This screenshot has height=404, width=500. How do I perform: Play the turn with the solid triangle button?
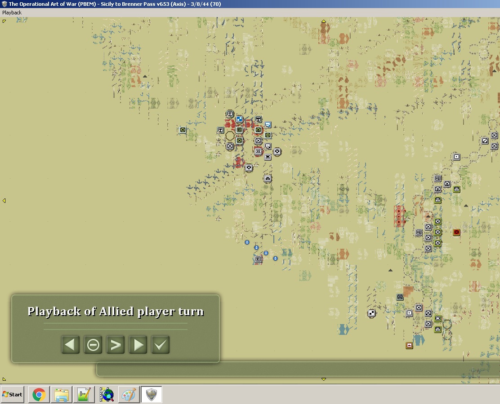(x=138, y=345)
